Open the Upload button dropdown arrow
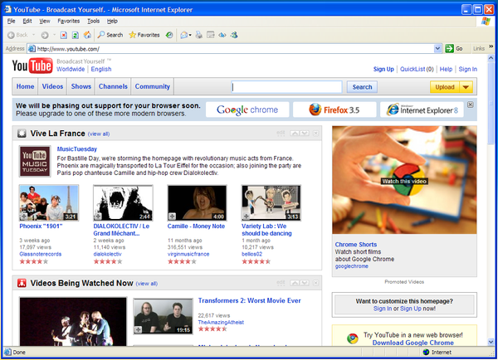 pos(466,87)
